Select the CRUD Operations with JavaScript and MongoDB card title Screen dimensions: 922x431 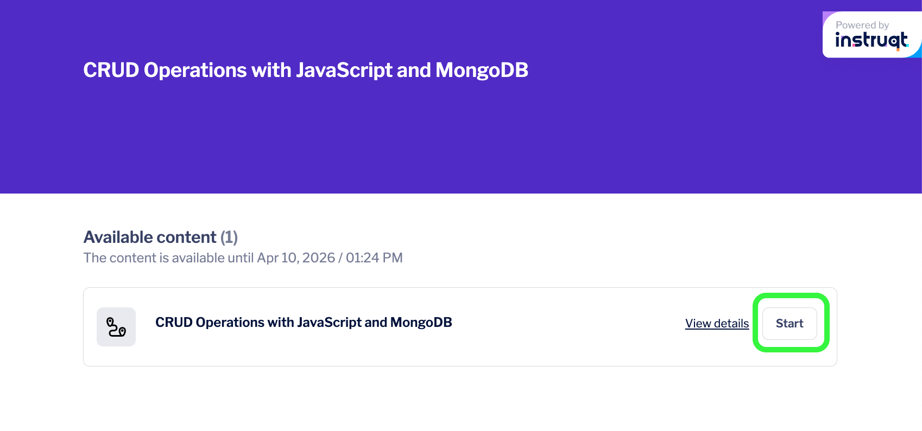pyautogui.click(x=304, y=322)
